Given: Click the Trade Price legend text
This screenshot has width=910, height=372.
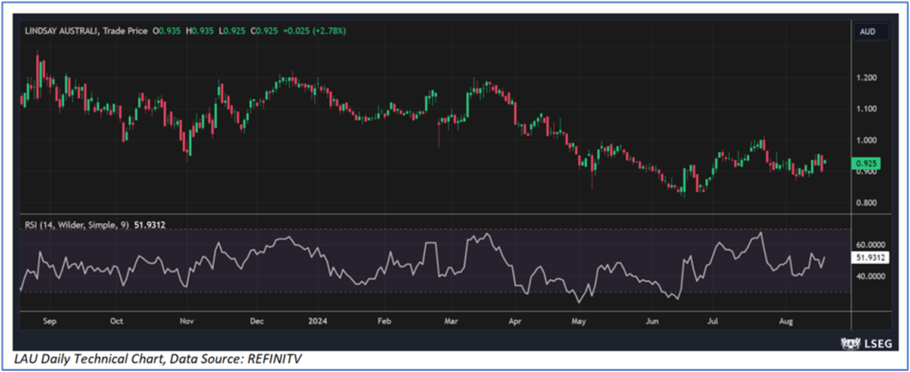Looking at the screenshot, I should 124,31.
